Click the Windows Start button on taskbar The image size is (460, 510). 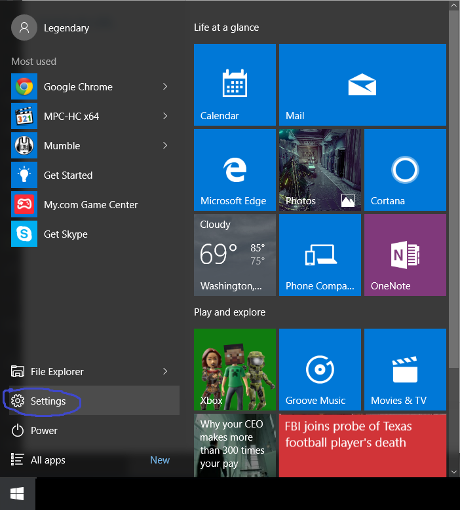click(17, 494)
